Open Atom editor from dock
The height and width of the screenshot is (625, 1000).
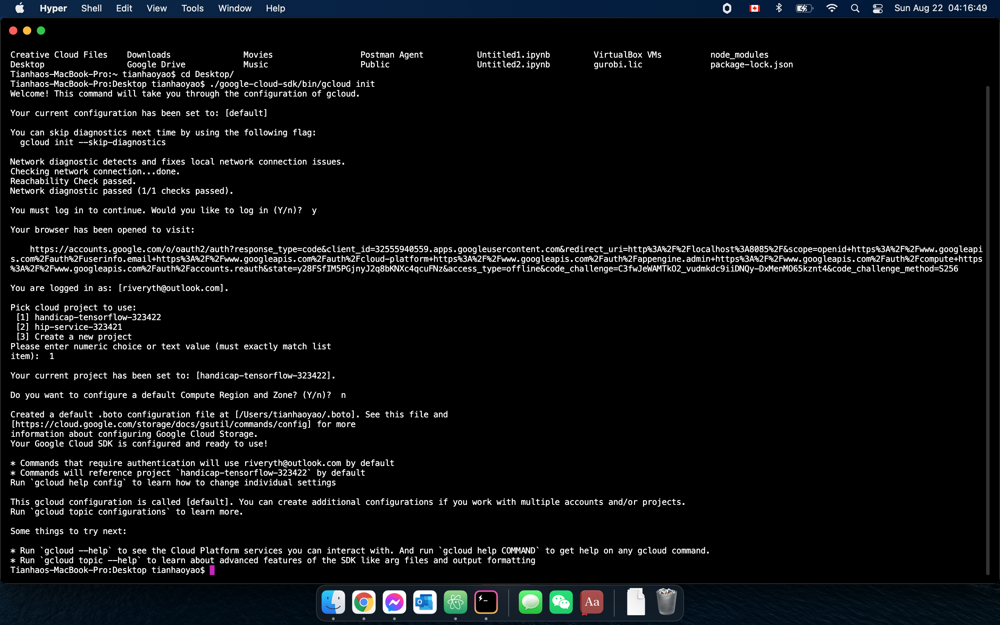click(x=455, y=602)
